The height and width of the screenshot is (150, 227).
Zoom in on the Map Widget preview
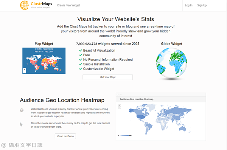pos(25,69)
